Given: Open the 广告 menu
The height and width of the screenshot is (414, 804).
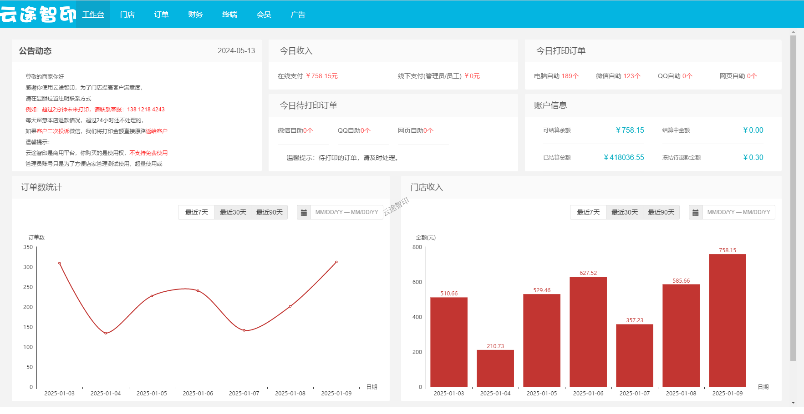Looking at the screenshot, I should (298, 14).
